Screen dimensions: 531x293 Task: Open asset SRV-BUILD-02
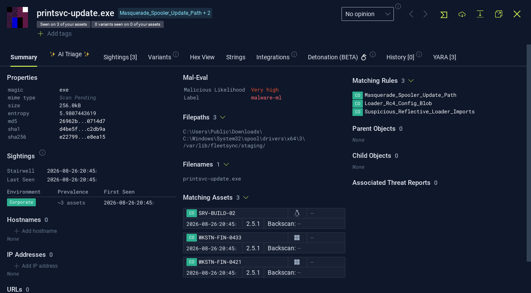pyautogui.click(x=217, y=213)
